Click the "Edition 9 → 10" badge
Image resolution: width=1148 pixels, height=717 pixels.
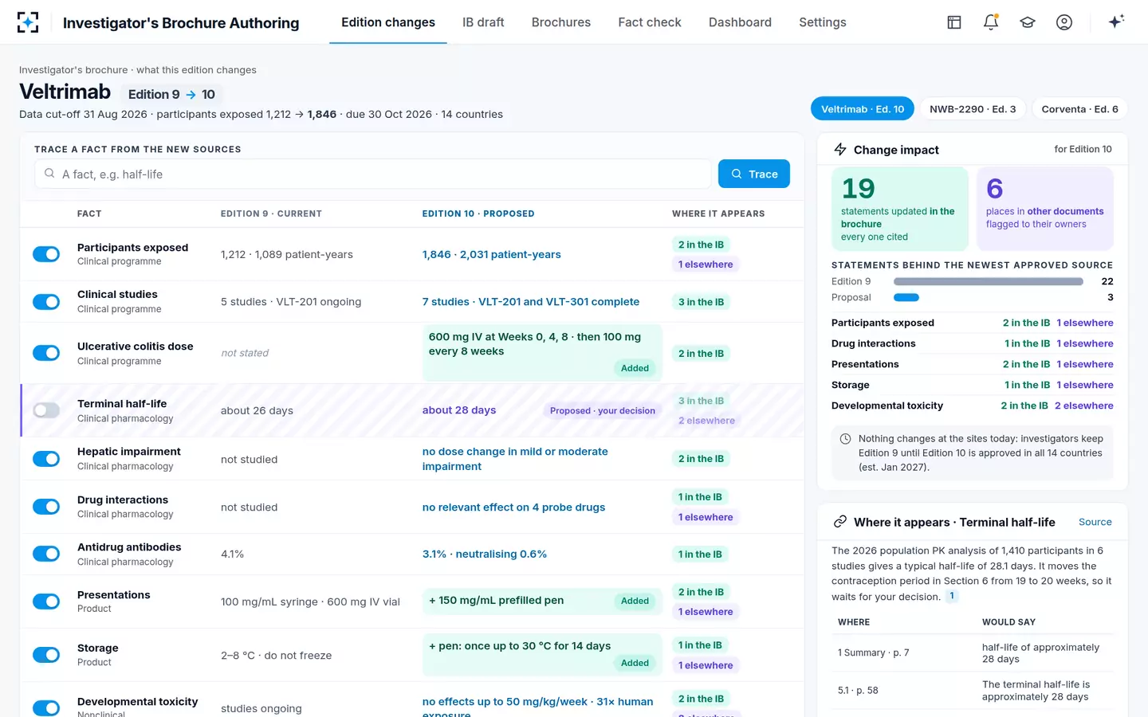[171, 94]
